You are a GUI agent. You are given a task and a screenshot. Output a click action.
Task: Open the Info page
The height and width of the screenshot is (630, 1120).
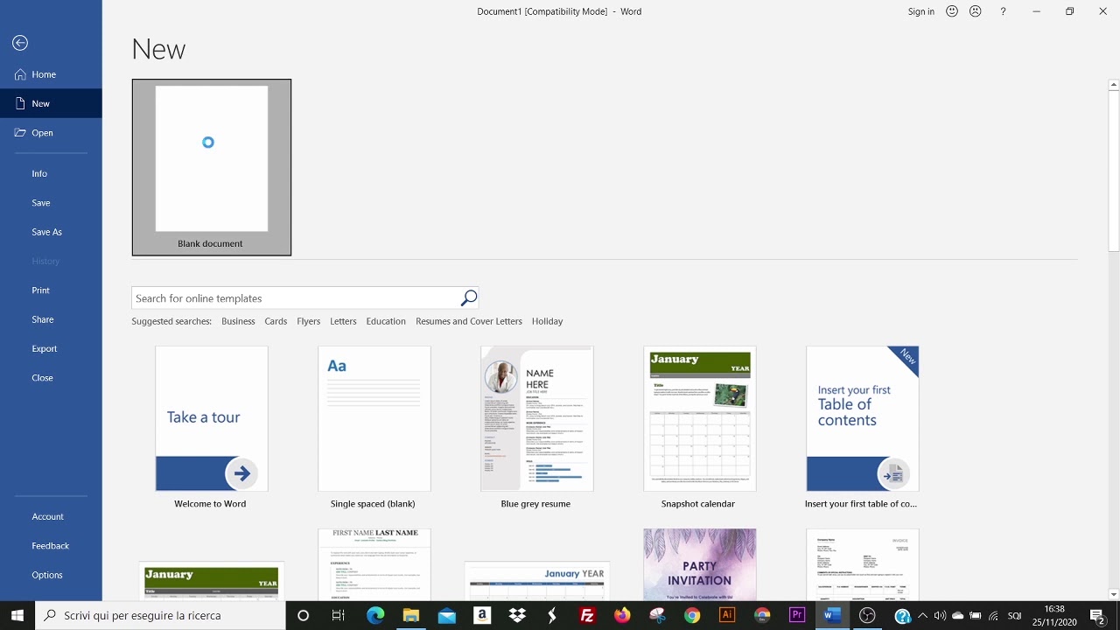(51, 173)
